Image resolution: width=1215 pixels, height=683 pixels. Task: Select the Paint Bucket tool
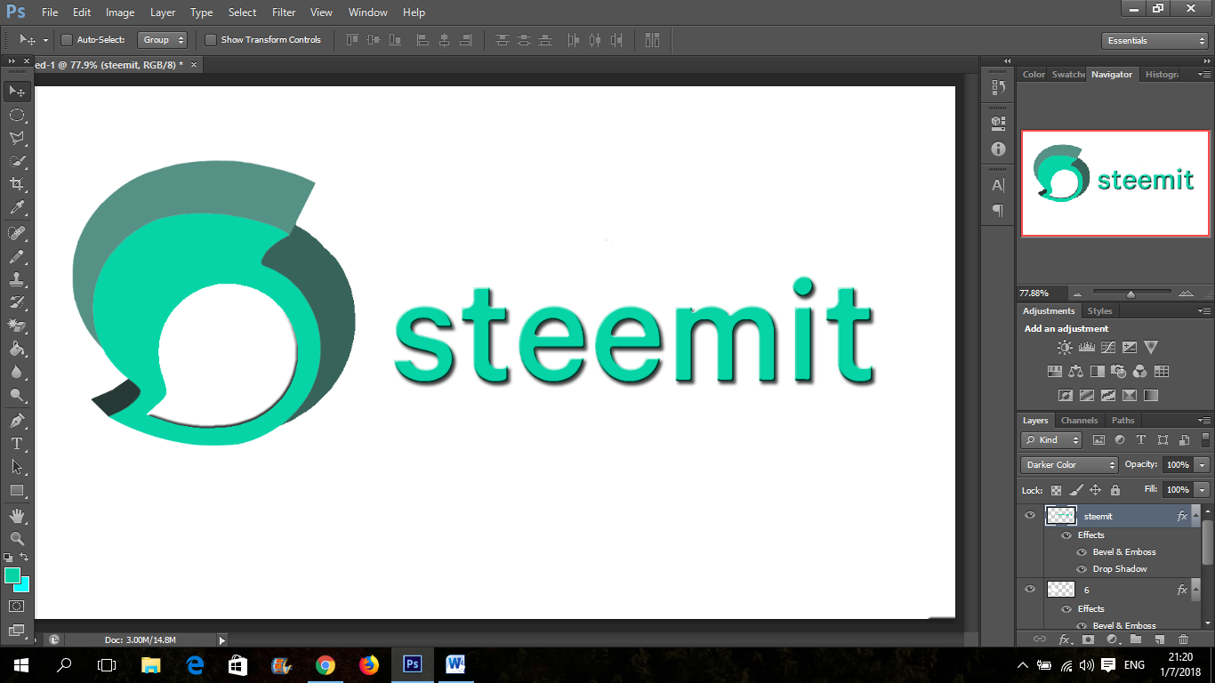click(x=17, y=349)
